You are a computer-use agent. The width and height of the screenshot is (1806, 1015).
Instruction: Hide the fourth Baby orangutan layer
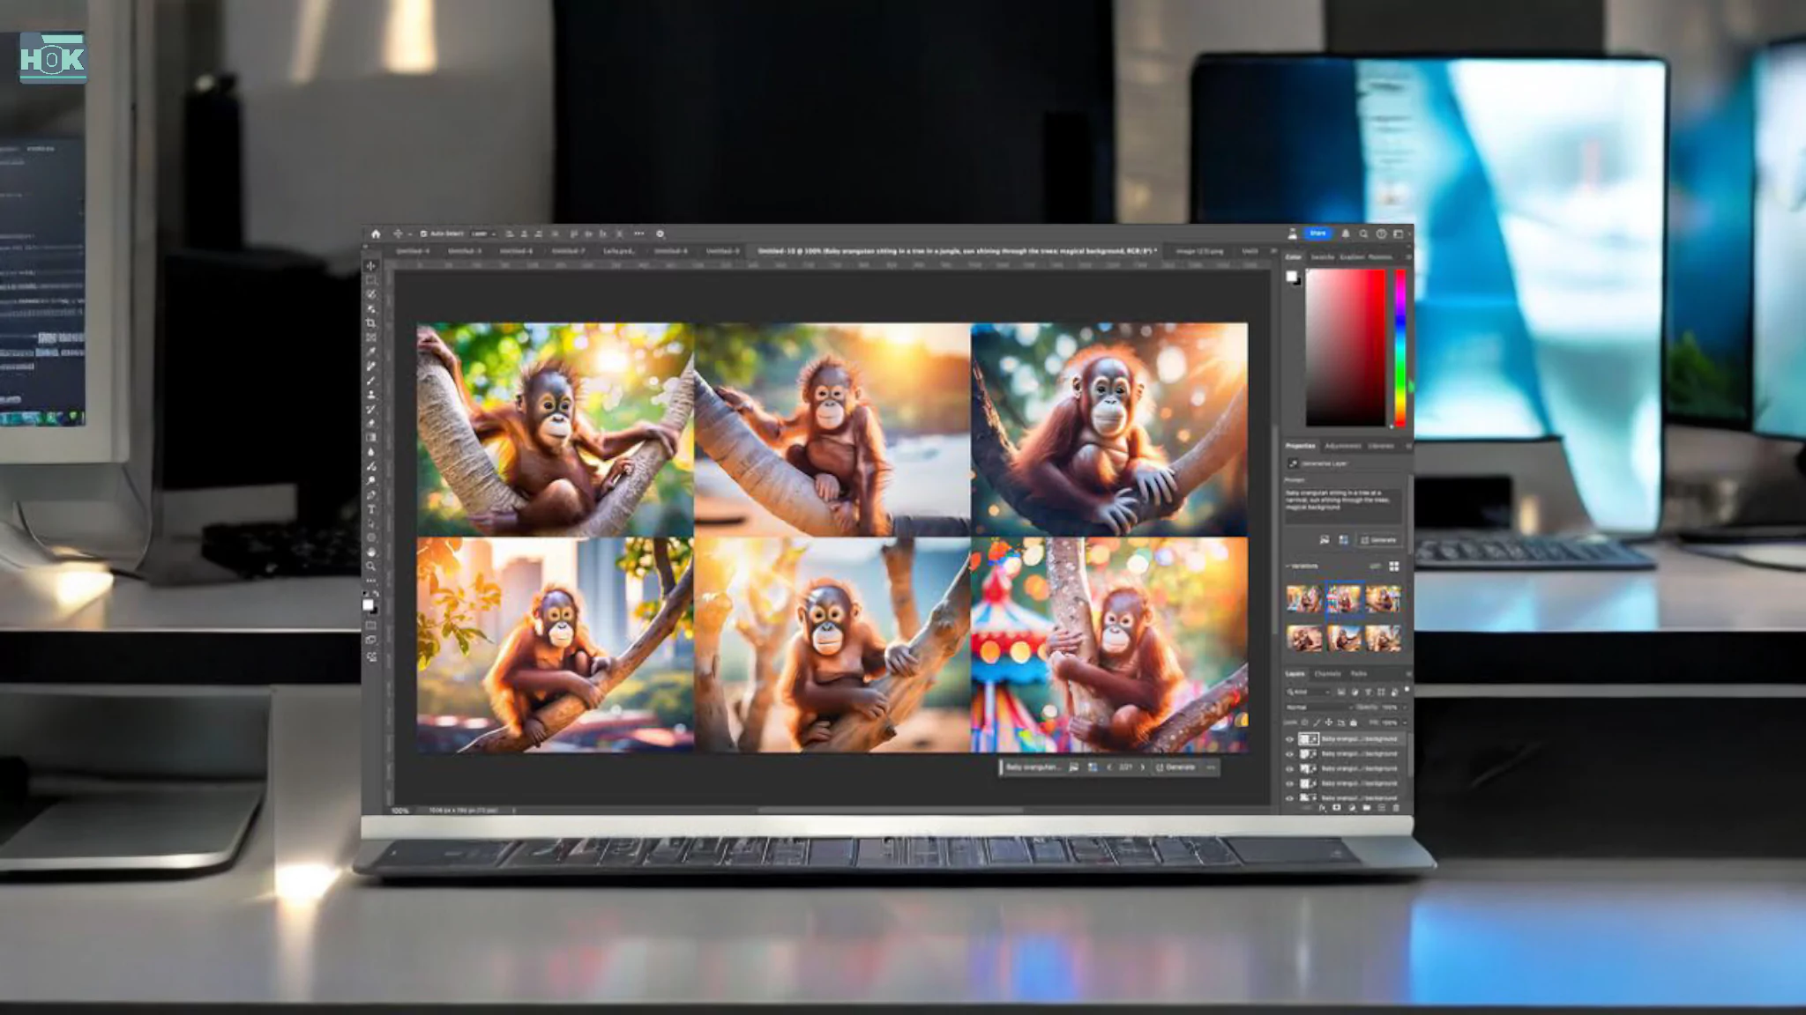coord(1289,783)
